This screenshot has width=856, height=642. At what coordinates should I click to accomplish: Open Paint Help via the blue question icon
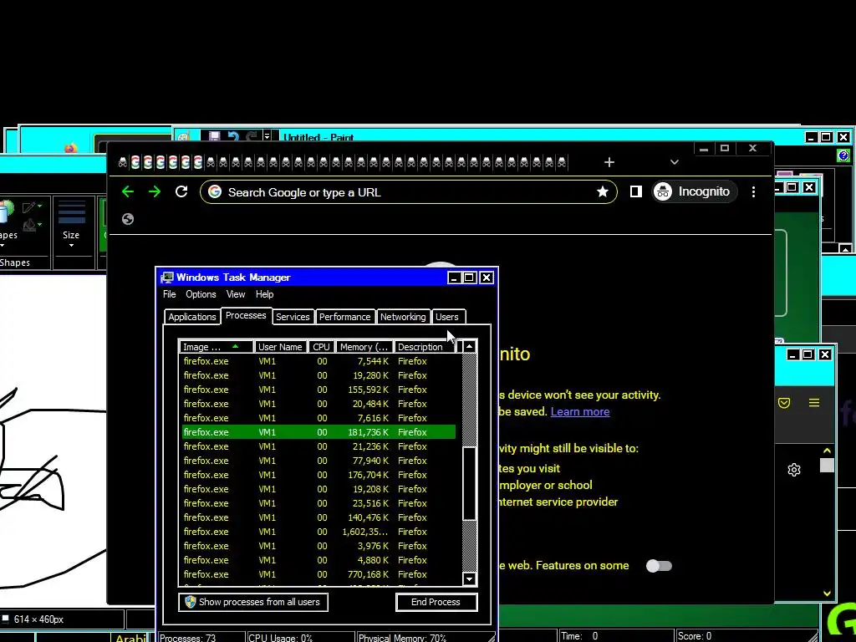pyautogui.click(x=843, y=156)
